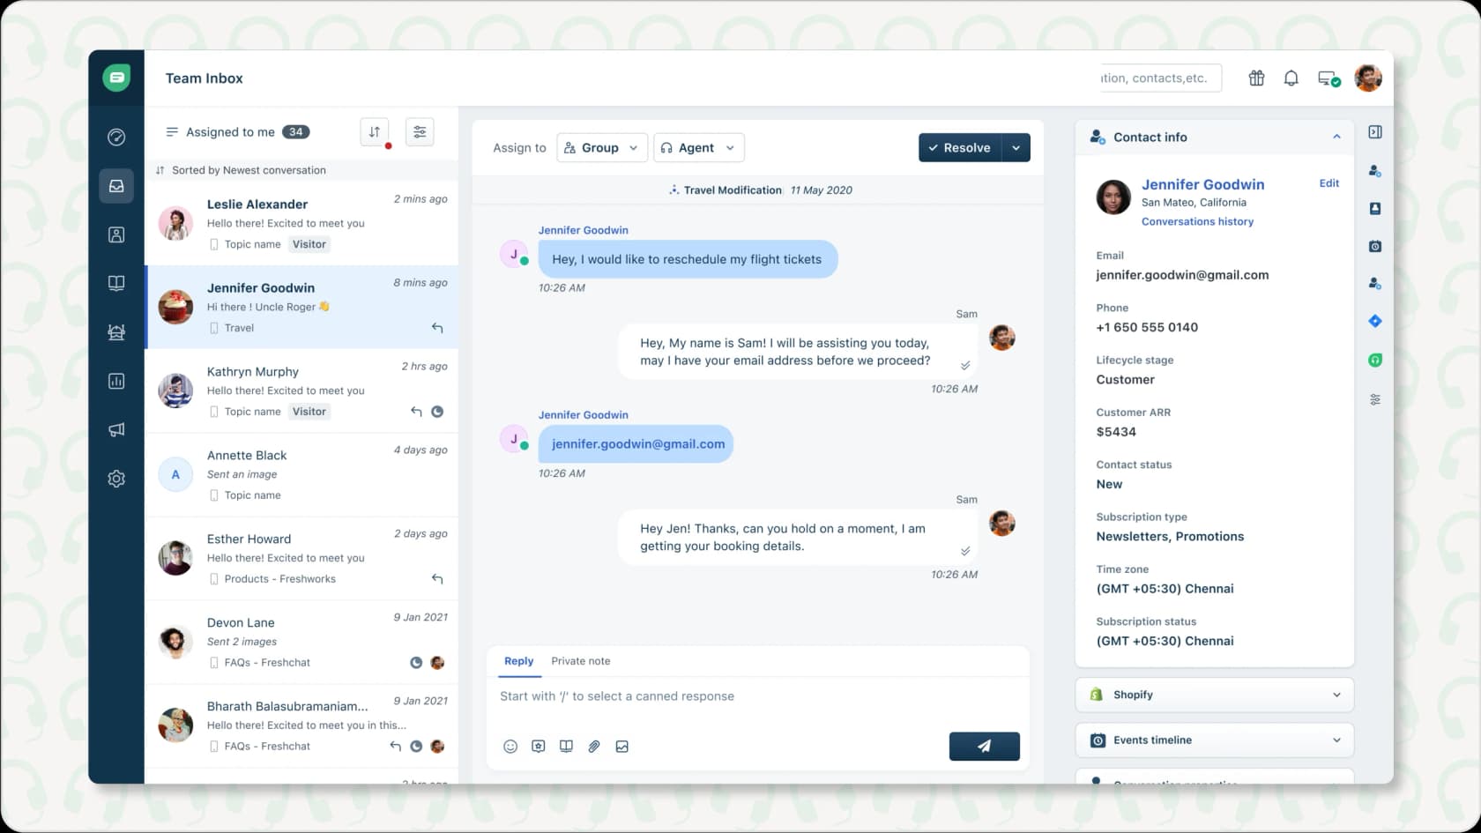Open Devon Lane's conversation
The image size is (1481, 833).
pos(301,643)
